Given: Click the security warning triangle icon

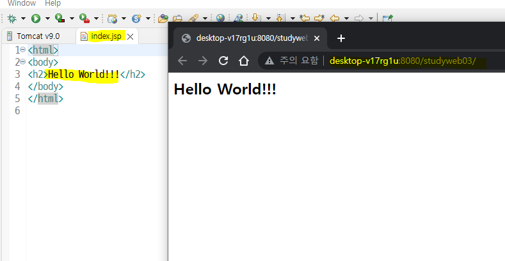Looking at the screenshot, I should [269, 61].
